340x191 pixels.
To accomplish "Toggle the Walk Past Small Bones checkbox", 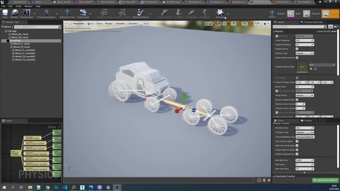I will pos(297,145).
